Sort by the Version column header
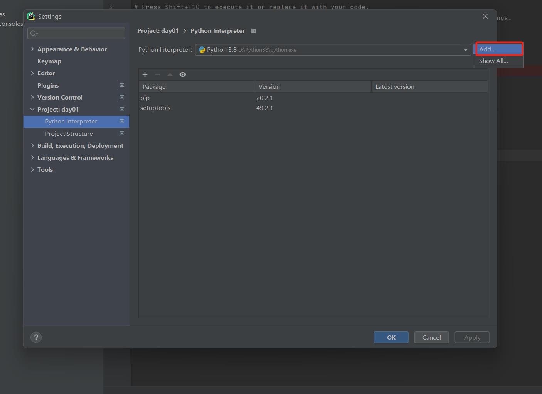 [x=313, y=86]
